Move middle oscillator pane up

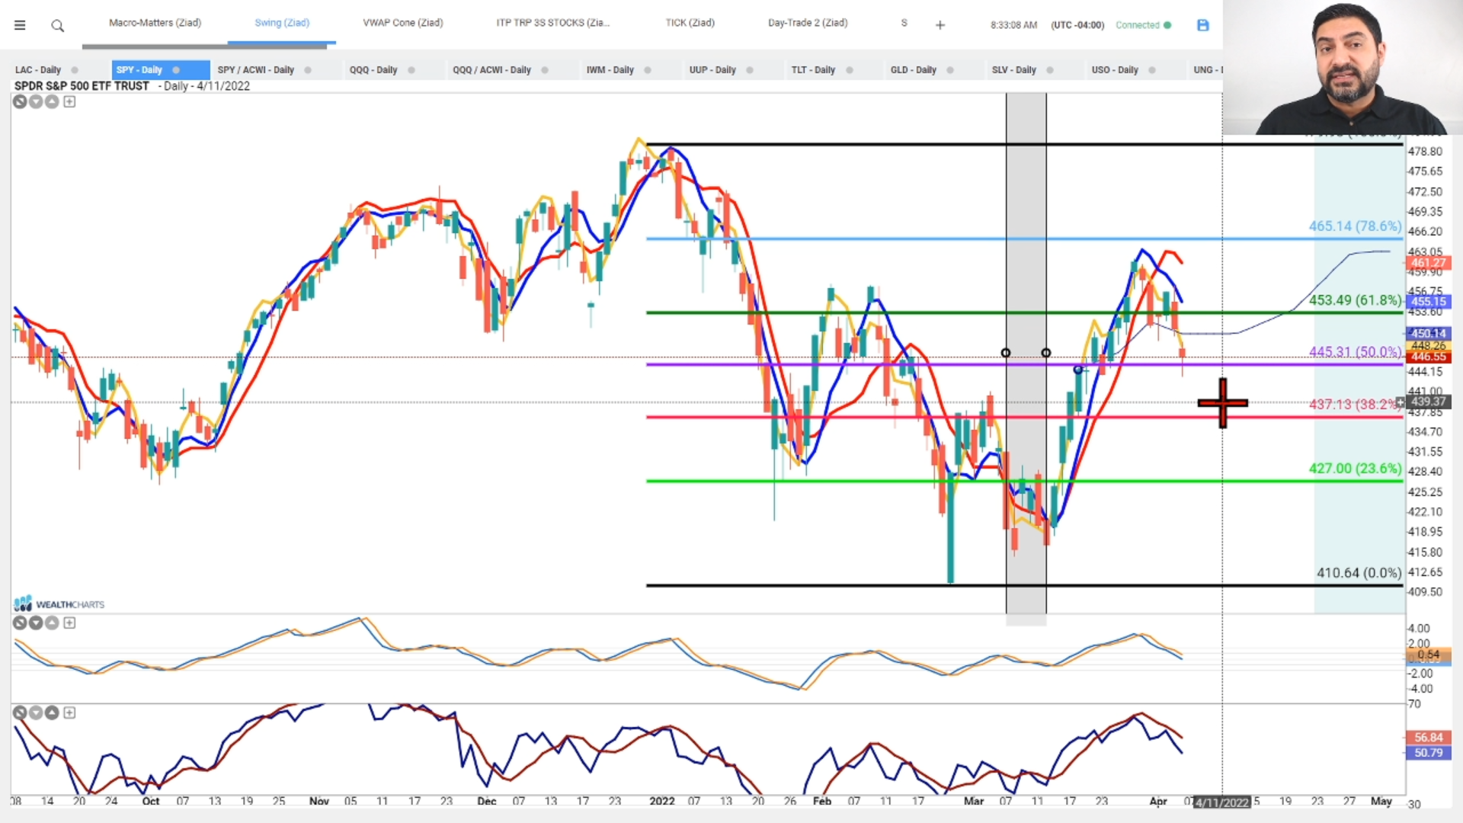[52, 623]
